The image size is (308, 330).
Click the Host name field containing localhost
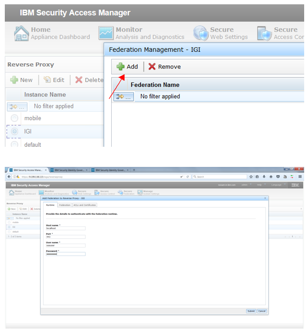pos(66,228)
